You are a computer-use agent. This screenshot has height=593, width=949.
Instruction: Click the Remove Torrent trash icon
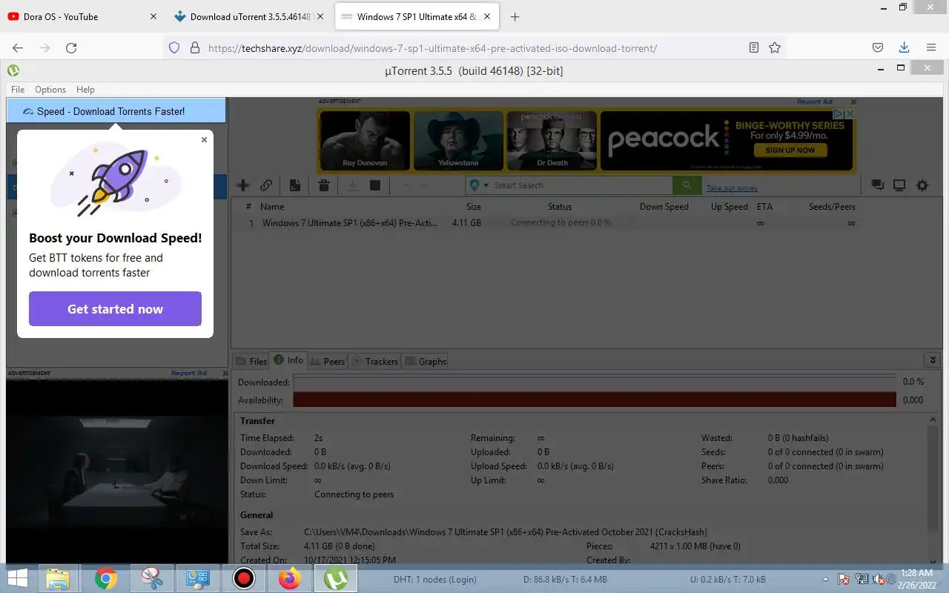[324, 185]
